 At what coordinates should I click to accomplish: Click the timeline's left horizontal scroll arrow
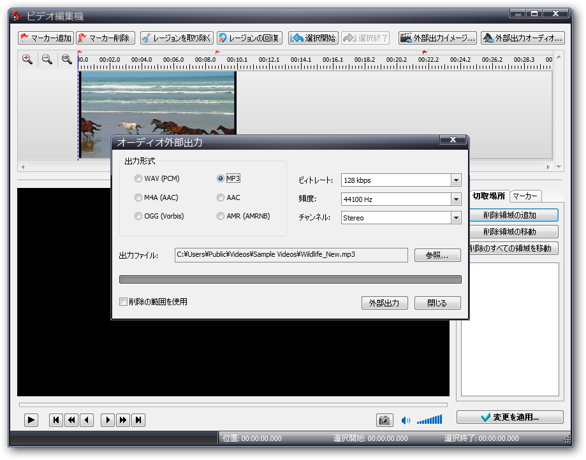tap(23, 167)
